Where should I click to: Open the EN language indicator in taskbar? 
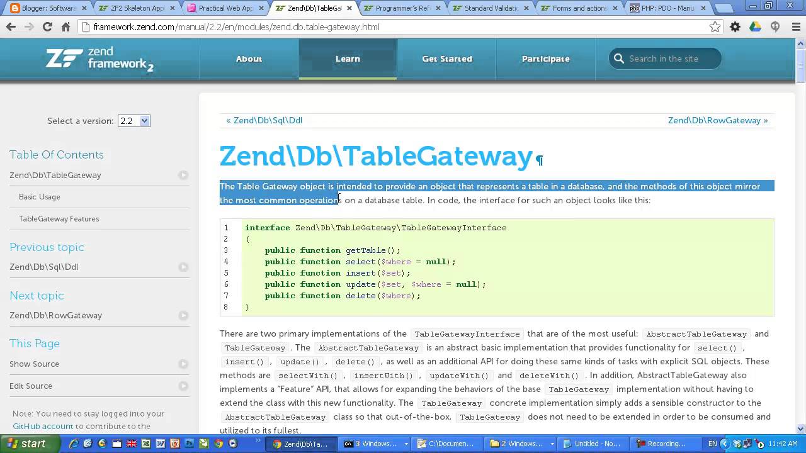[x=712, y=444]
